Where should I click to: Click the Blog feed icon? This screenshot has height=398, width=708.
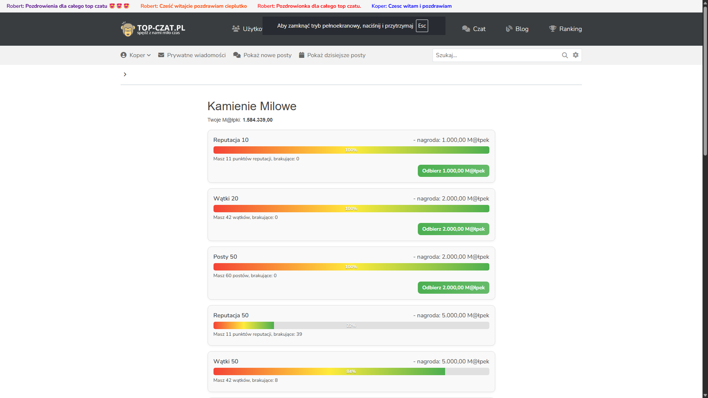pos(509,29)
